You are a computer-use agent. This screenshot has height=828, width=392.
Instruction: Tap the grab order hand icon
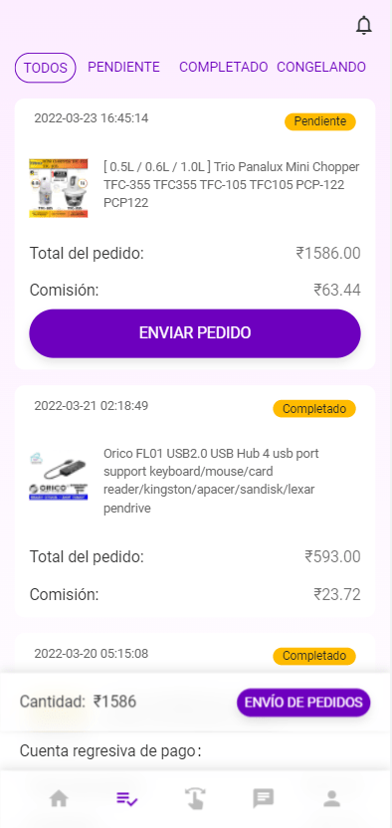[195, 798]
